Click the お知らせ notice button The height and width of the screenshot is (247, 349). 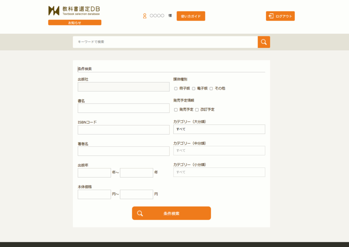click(74, 22)
